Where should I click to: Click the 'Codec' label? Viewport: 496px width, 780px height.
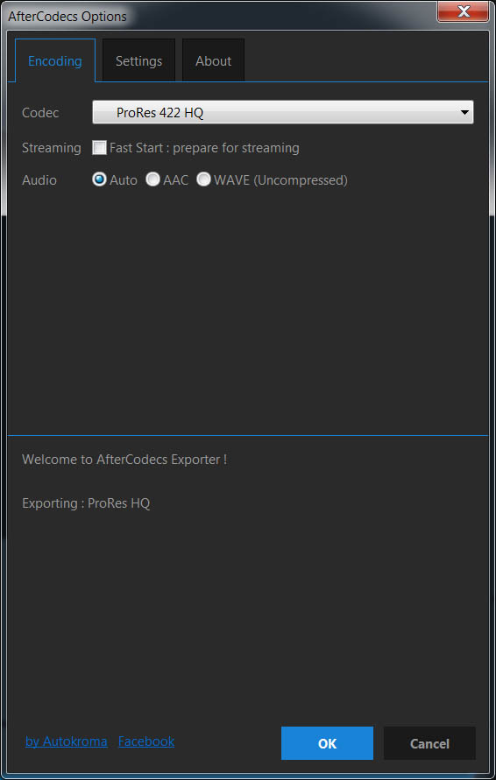pyautogui.click(x=40, y=113)
